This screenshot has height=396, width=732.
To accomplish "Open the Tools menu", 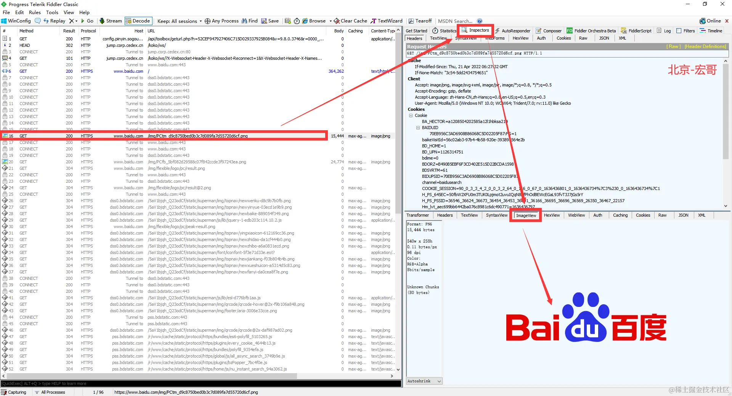I will [52, 12].
